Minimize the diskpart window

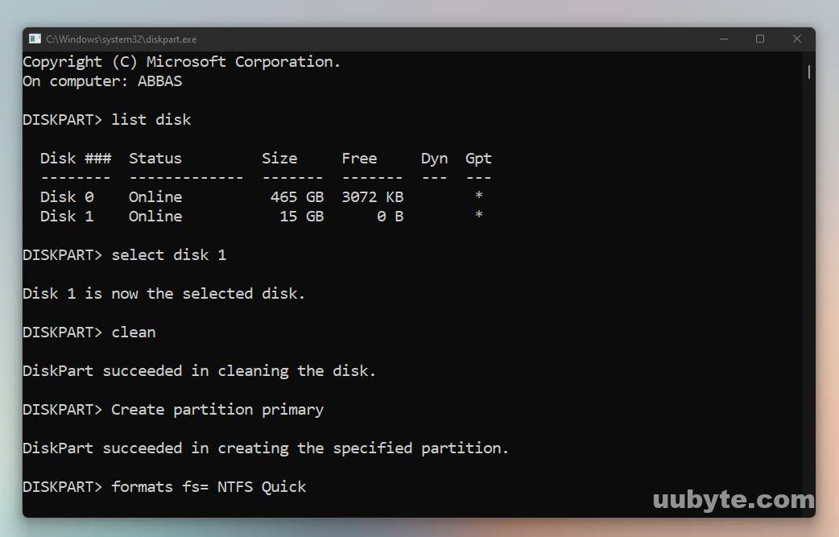click(x=722, y=38)
